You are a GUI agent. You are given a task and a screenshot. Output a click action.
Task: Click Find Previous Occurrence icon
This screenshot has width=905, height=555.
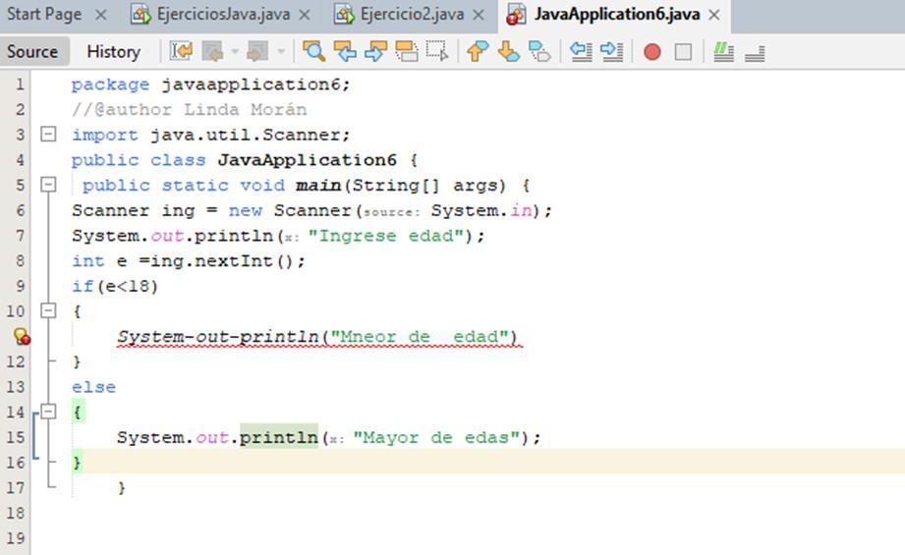pos(345,51)
